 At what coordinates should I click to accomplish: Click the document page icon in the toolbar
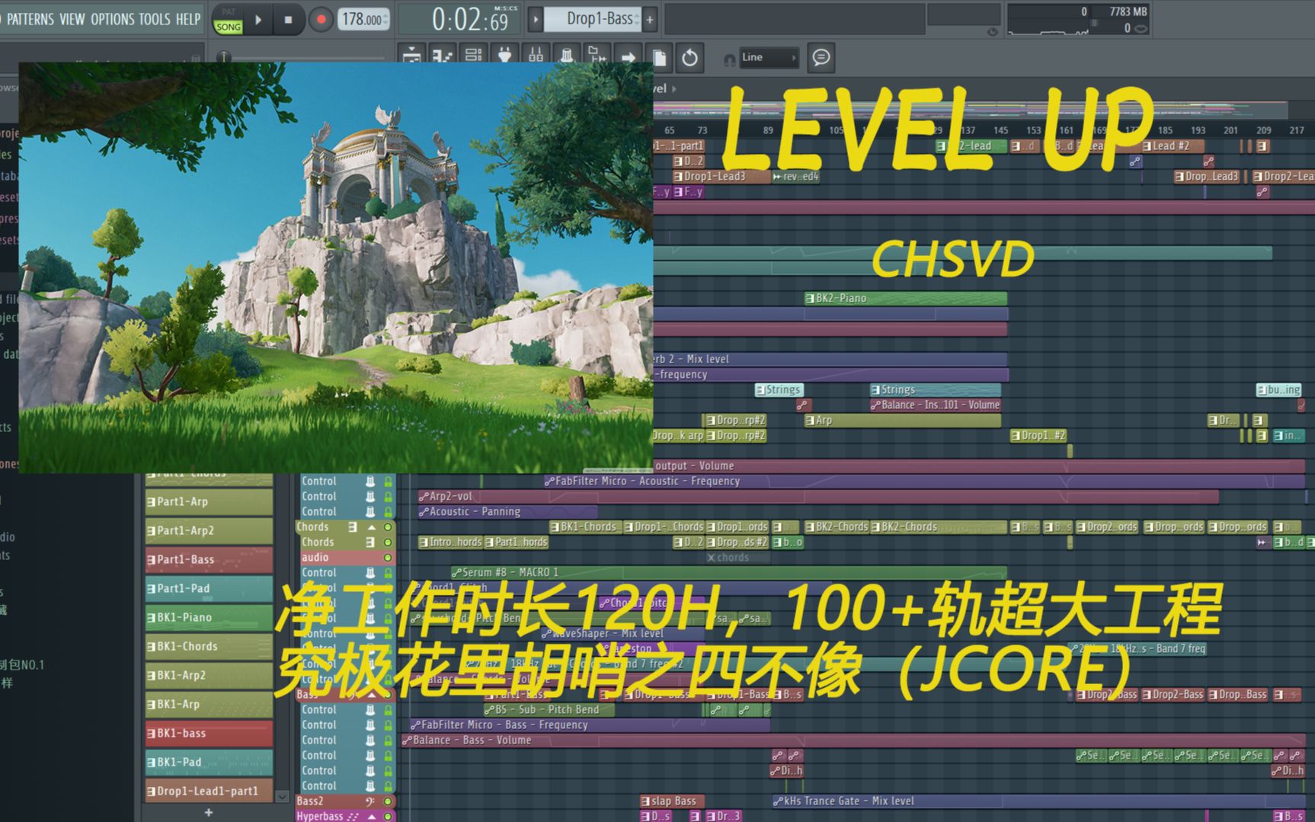[x=659, y=57]
